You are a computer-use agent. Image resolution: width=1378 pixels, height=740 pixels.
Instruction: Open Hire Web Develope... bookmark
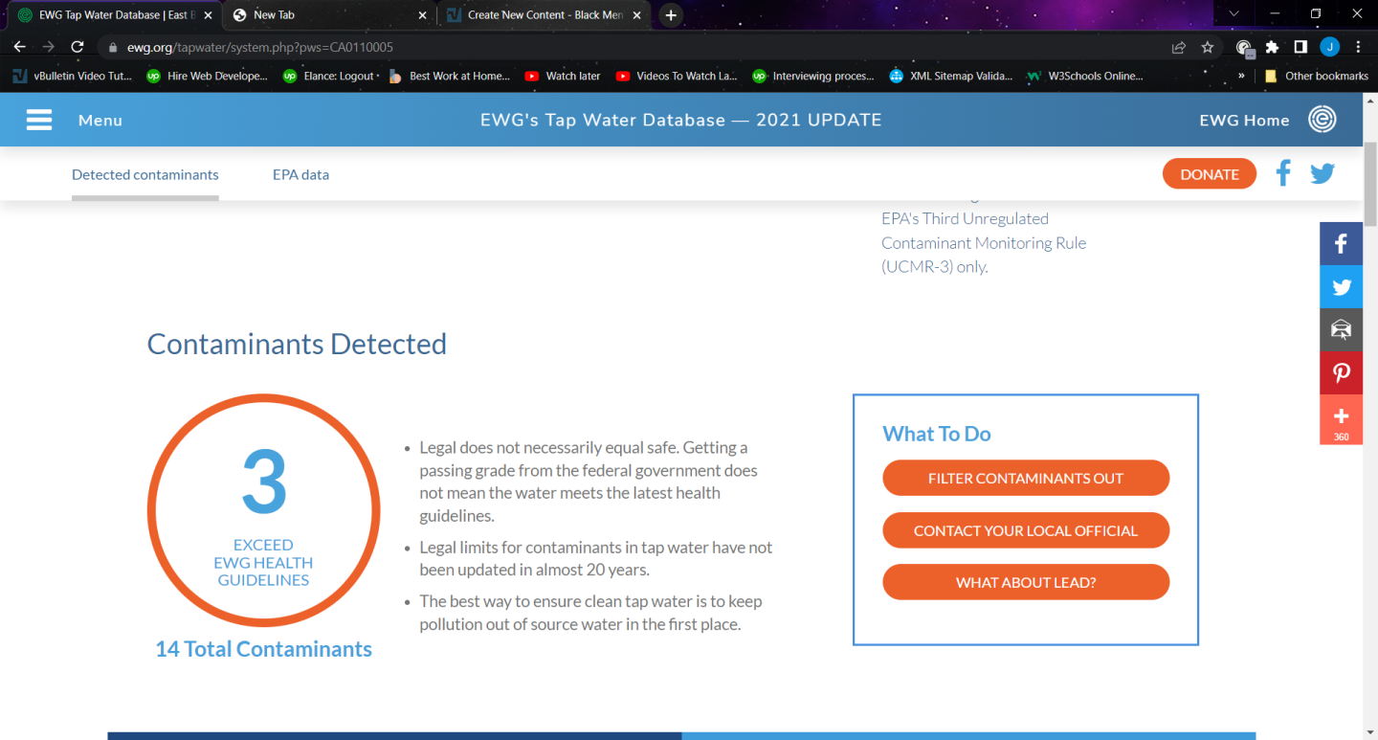(207, 76)
